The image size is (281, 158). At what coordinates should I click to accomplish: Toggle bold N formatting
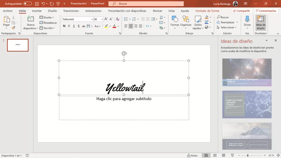pos(64,26)
